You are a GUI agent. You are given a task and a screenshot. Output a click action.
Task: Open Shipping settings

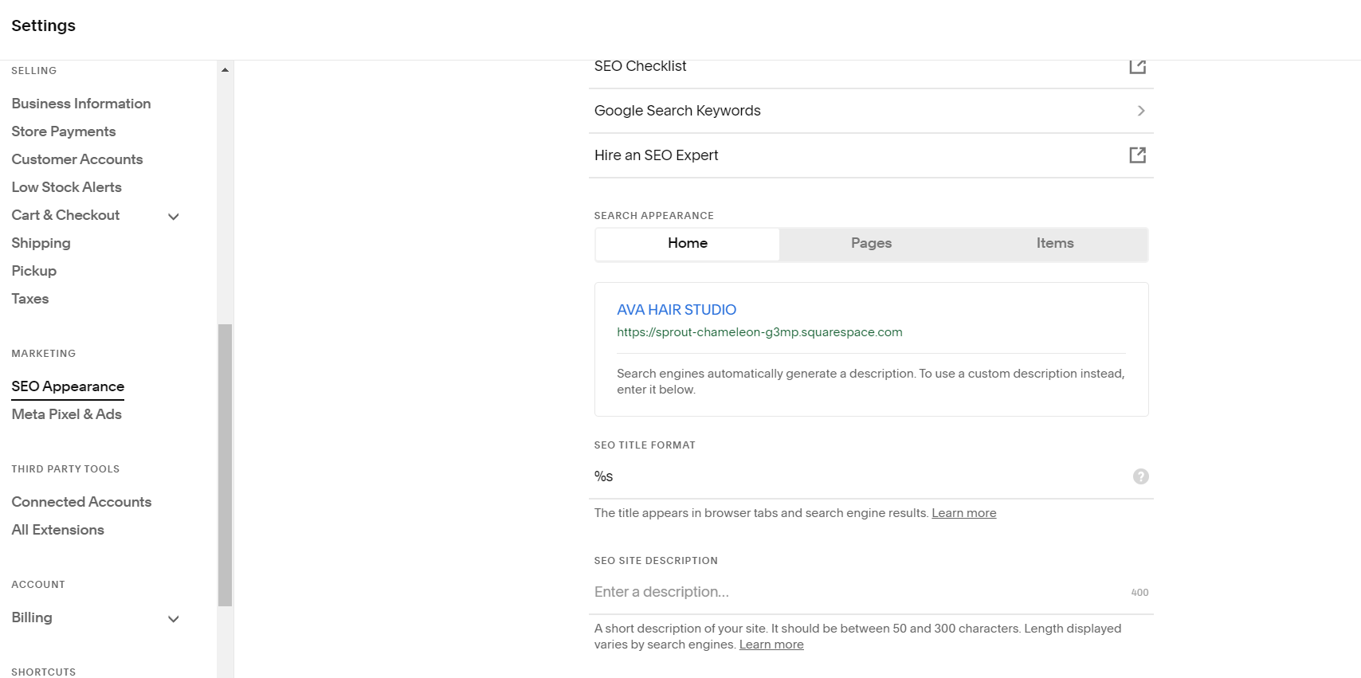(41, 243)
